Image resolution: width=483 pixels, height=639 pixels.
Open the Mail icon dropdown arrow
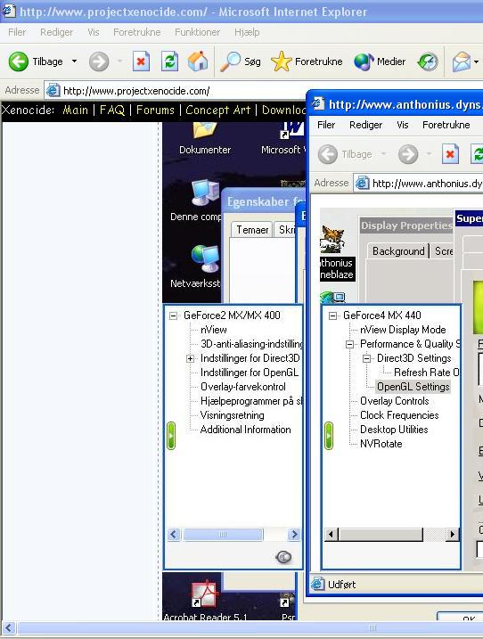[476, 61]
